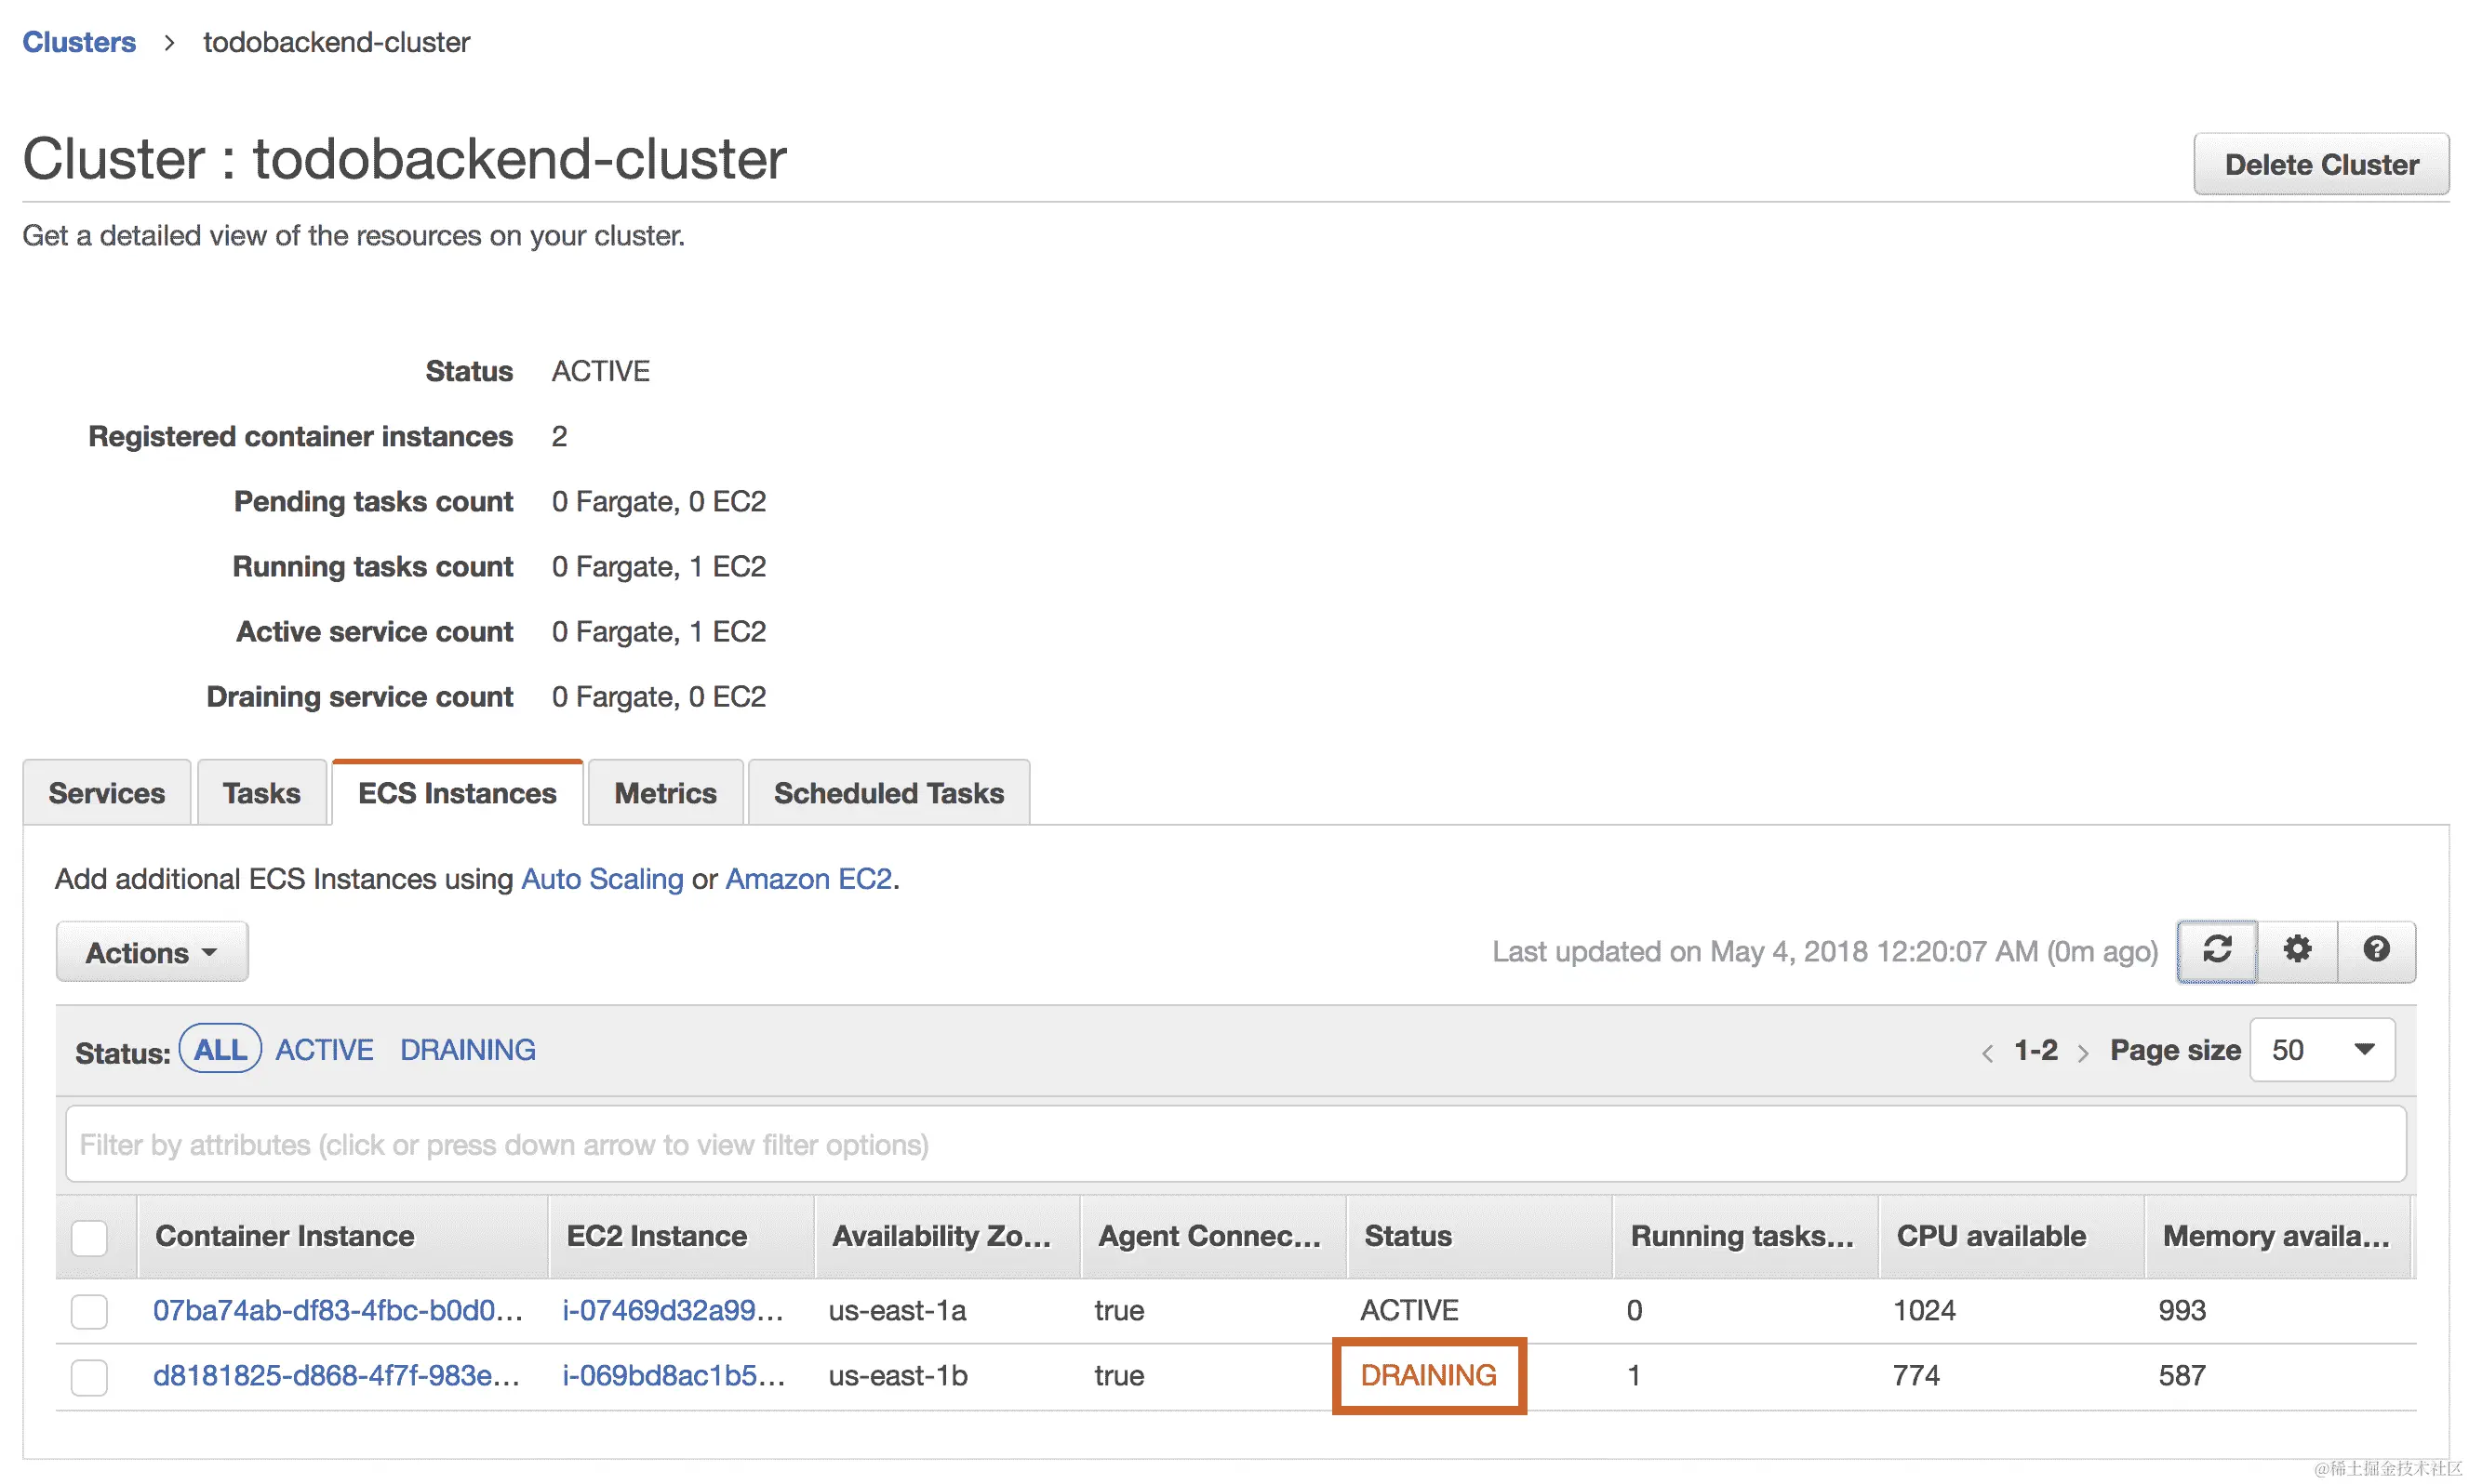Open table settings gear icon
Image resolution: width=2469 pixels, height=1484 pixels.
click(2296, 950)
